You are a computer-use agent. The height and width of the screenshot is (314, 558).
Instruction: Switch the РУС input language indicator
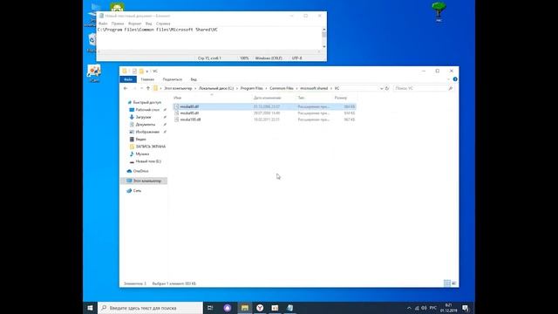[433, 308]
